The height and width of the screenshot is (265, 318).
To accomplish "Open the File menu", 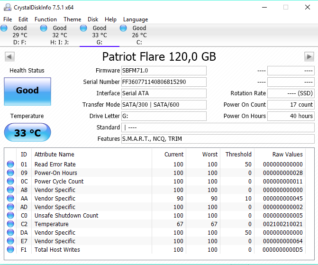I will pos(8,19).
